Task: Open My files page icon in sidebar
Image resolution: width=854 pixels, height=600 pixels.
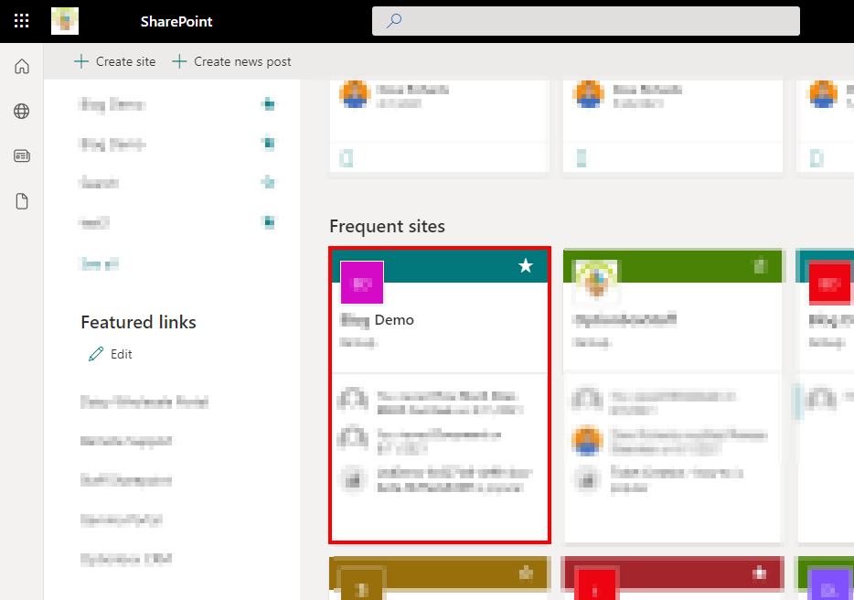Action: pyautogui.click(x=22, y=201)
